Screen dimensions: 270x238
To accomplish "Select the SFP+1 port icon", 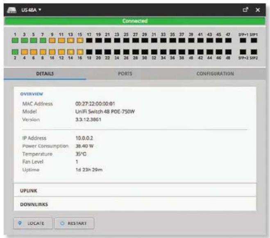I will pyautogui.click(x=243, y=40).
